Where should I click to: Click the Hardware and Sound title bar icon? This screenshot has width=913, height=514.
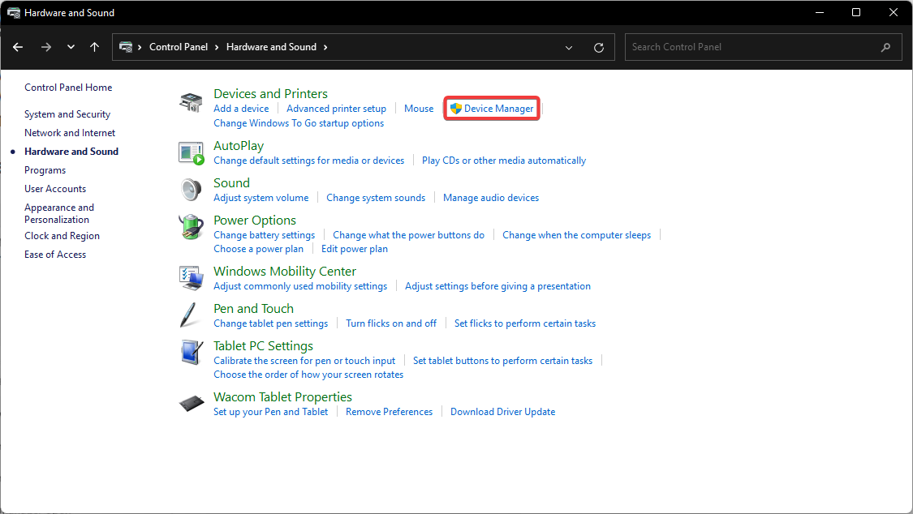coord(14,13)
